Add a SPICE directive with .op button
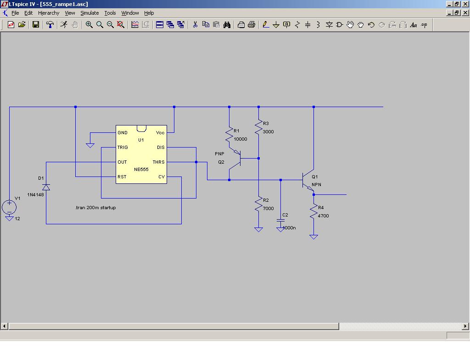The width and height of the screenshot is (470, 353). 424,25
